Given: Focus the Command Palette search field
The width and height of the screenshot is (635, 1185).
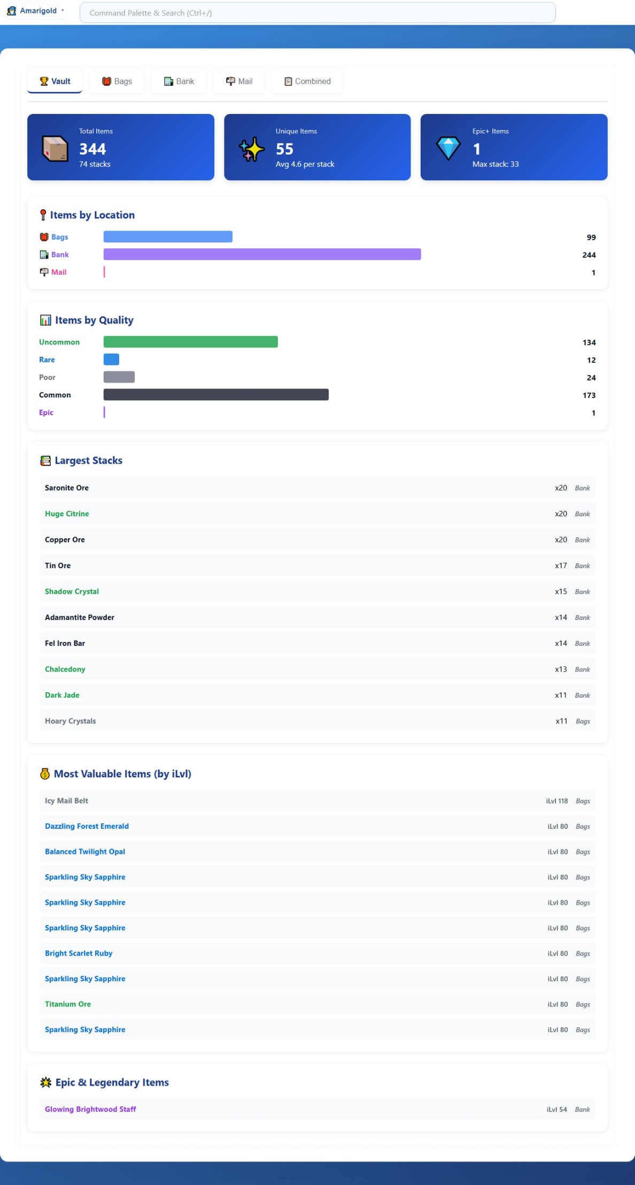Looking at the screenshot, I should [317, 13].
